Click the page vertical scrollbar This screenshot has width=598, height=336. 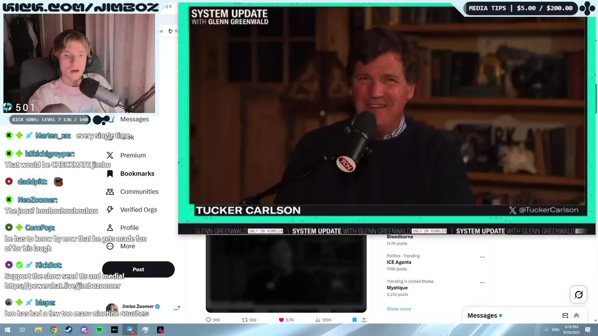pos(596,98)
